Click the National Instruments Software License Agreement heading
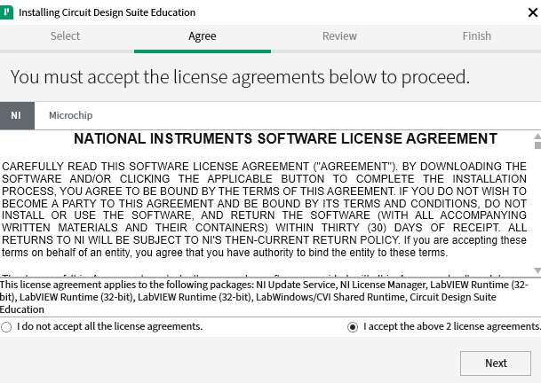This screenshot has width=541, height=383. click(x=285, y=138)
